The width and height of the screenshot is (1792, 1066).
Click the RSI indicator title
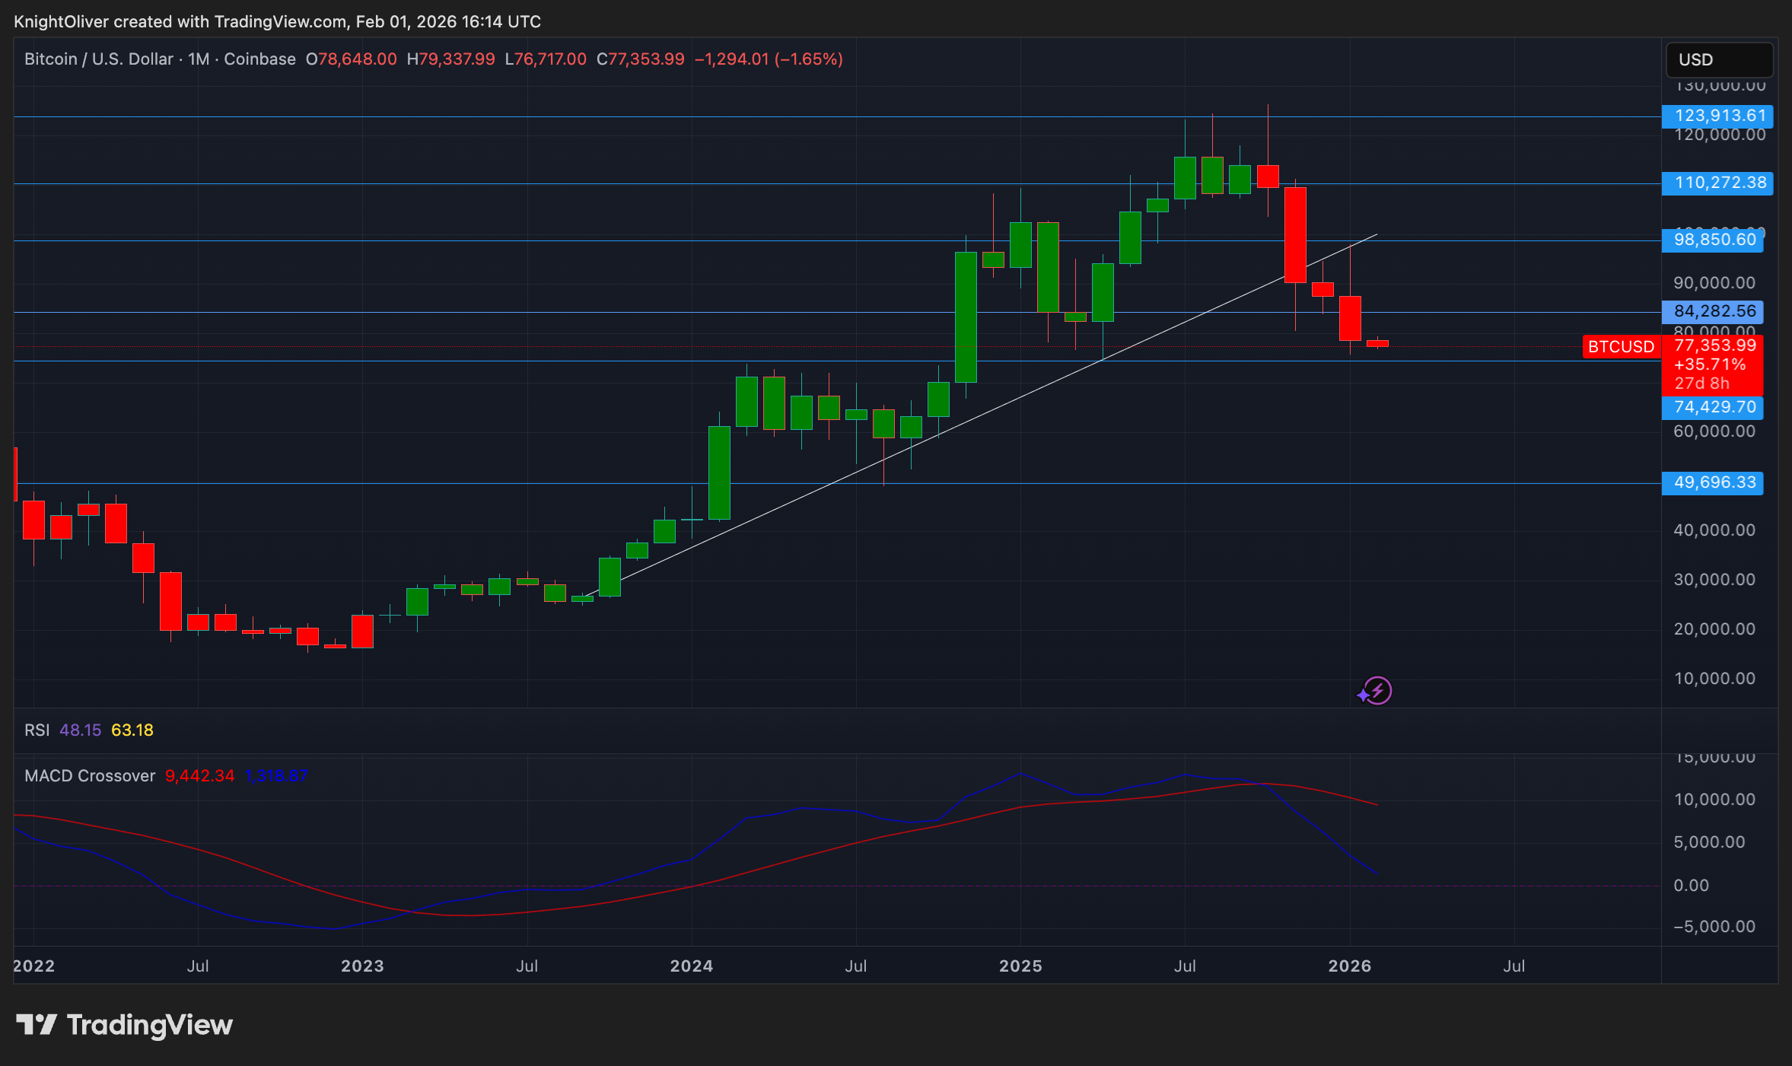coord(37,730)
